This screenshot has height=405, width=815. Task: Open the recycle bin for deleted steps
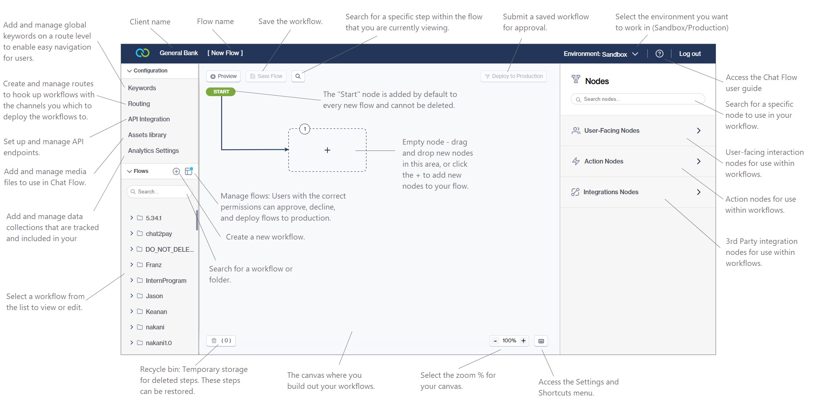pyautogui.click(x=214, y=340)
